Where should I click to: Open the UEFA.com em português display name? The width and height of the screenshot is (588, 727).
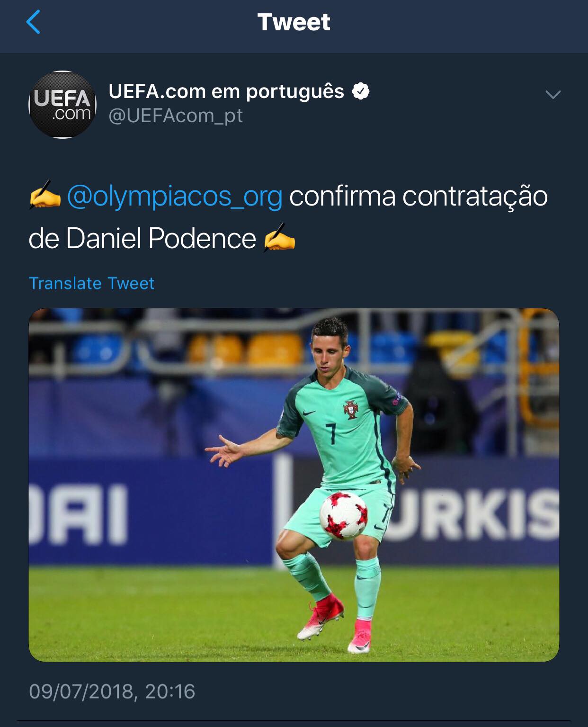point(226,91)
